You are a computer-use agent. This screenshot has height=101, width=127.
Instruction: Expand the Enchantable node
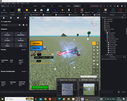click(107, 45)
